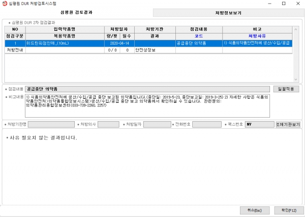Click the DUR application icon in title bar

pos(5,4)
